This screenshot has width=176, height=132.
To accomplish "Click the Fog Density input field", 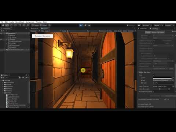I will click(x=163, y=83).
